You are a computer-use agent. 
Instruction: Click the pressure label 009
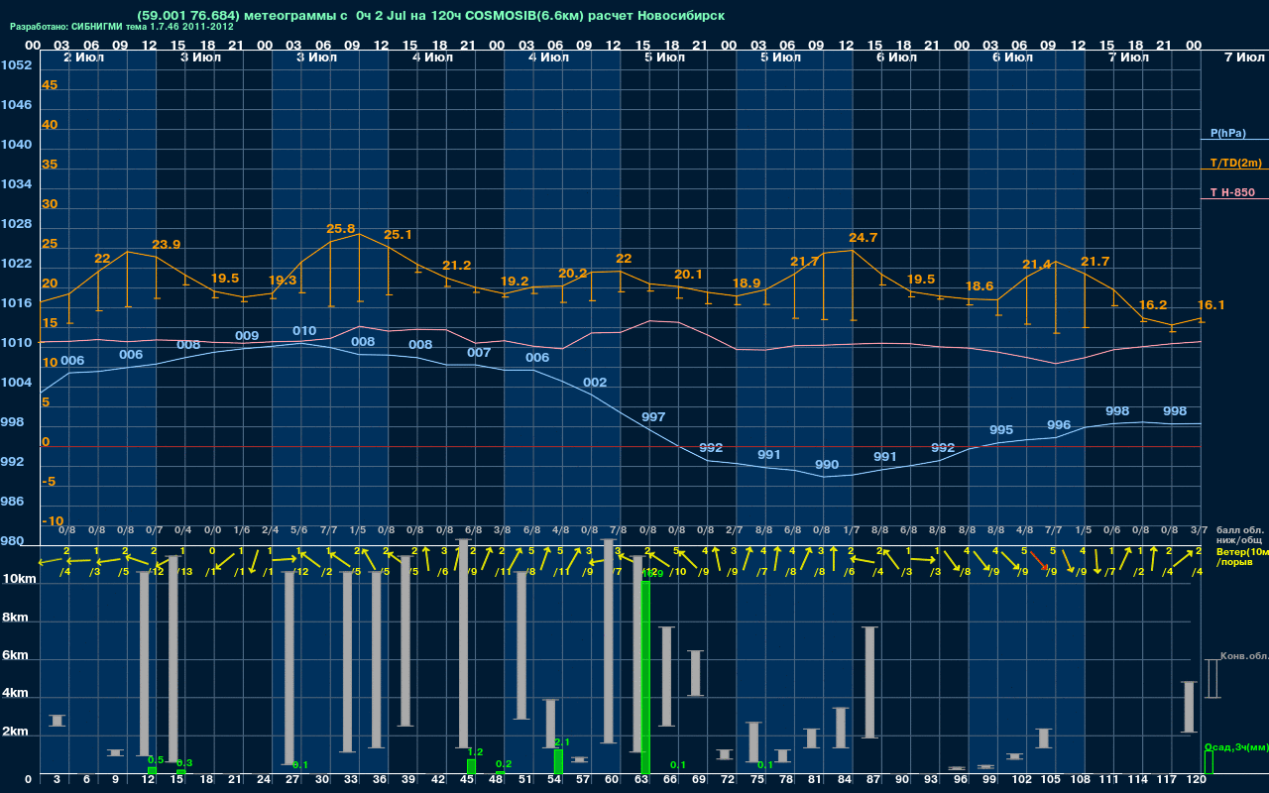[x=247, y=336]
